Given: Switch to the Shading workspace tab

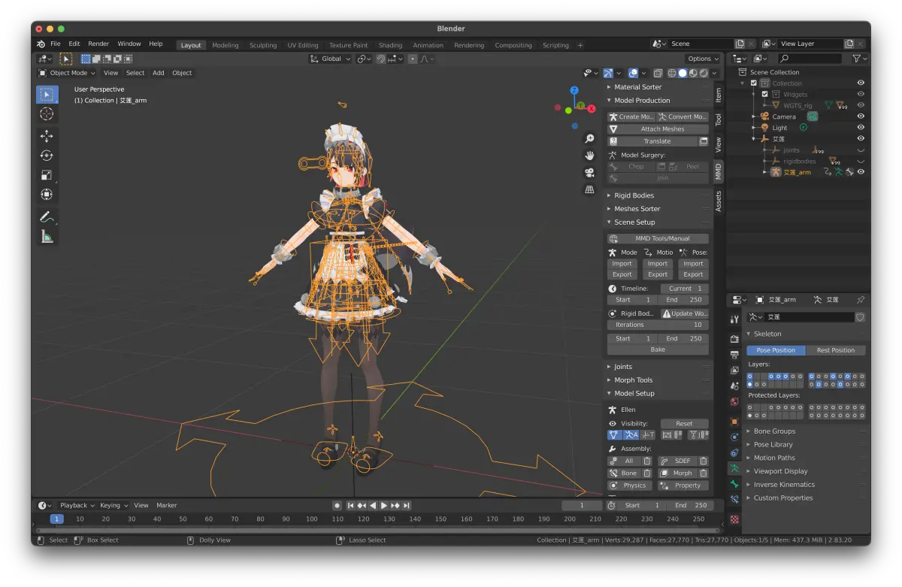Looking at the screenshot, I should 390,45.
